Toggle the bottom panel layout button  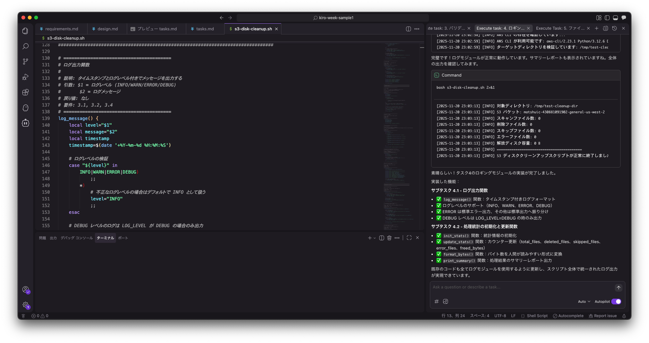[615, 18]
